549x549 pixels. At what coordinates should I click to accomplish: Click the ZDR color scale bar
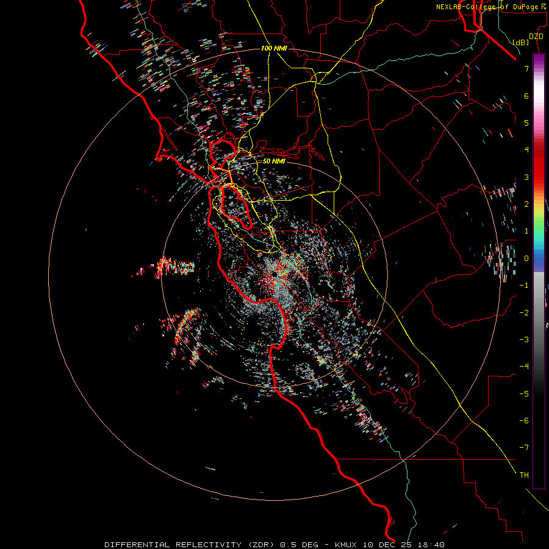click(539, 271)
